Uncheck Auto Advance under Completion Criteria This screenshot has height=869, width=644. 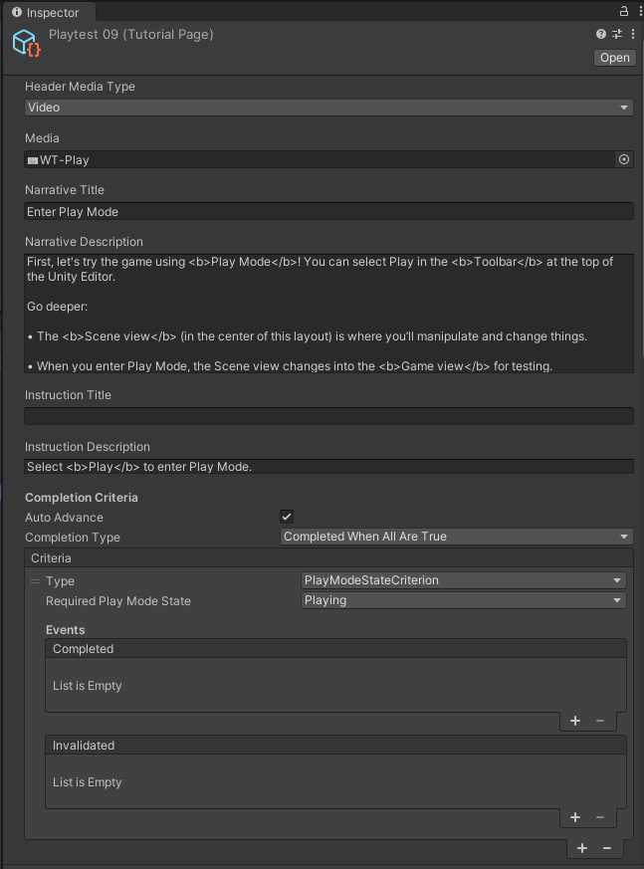286,517
